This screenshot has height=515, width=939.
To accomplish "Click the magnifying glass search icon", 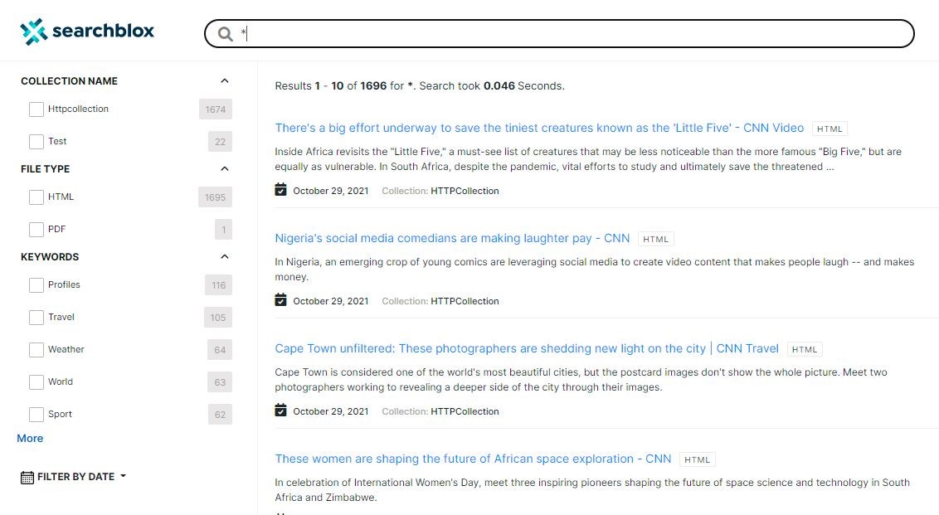I will (225, 34).
